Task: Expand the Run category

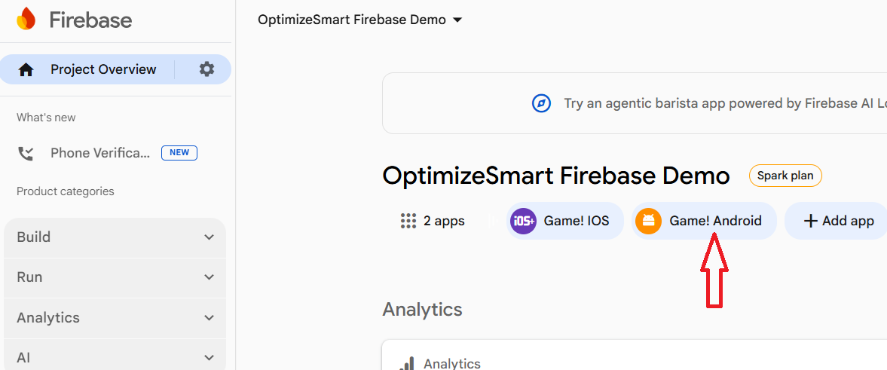Action: click(x=209, y=277)
